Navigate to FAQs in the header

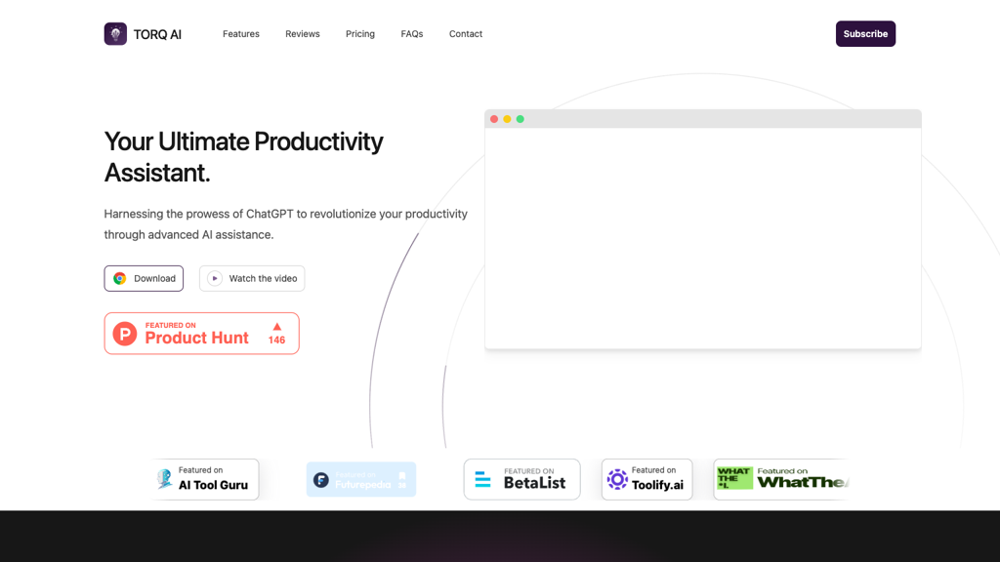coord(412,34)
